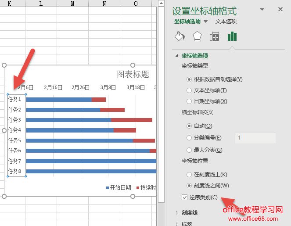Switch to the 坐标轴选项 tab
The width and height of the screenshot is (291, 226).
click(187, 21)
